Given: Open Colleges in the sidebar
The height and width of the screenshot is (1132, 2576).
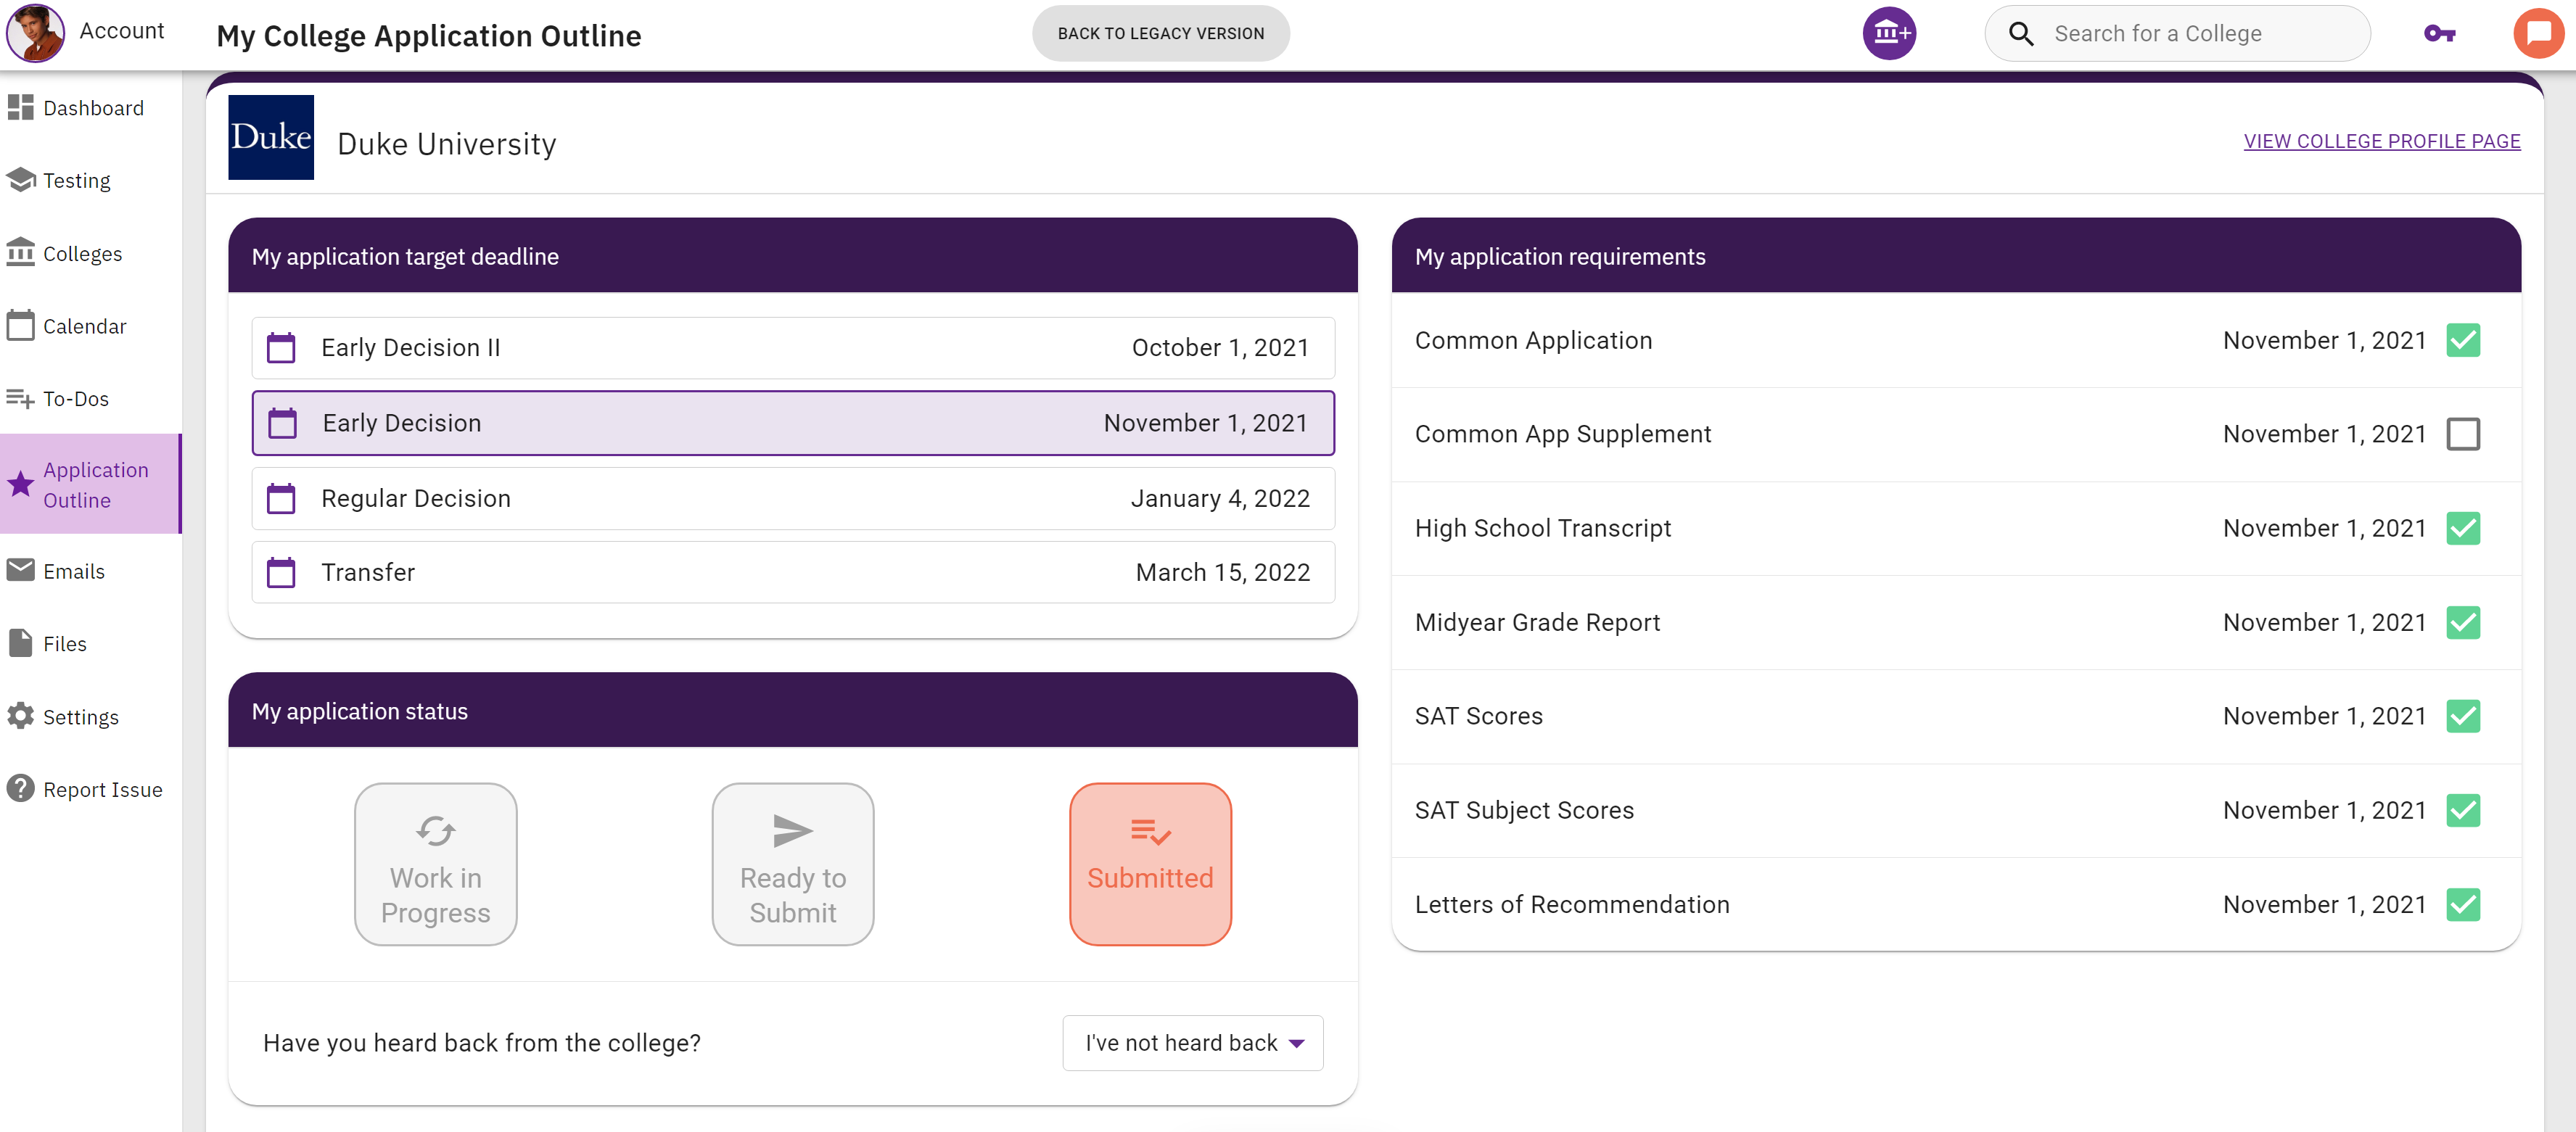Looking at the screenshot, I should (90, 253).
